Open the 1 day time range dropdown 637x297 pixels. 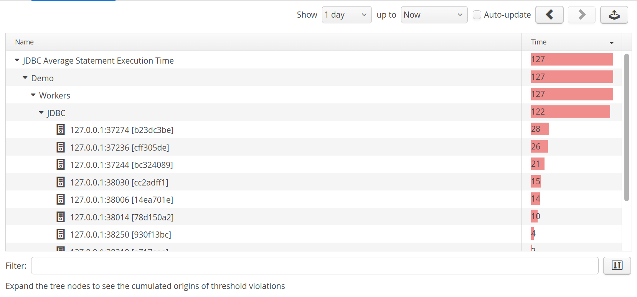[x=346, y=15]
